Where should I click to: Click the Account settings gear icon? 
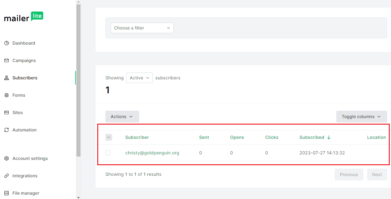click(x=7, y=158)
